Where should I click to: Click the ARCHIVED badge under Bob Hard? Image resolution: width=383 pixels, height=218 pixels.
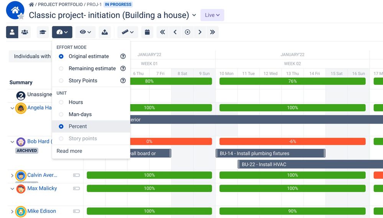(x=27, y=151)
